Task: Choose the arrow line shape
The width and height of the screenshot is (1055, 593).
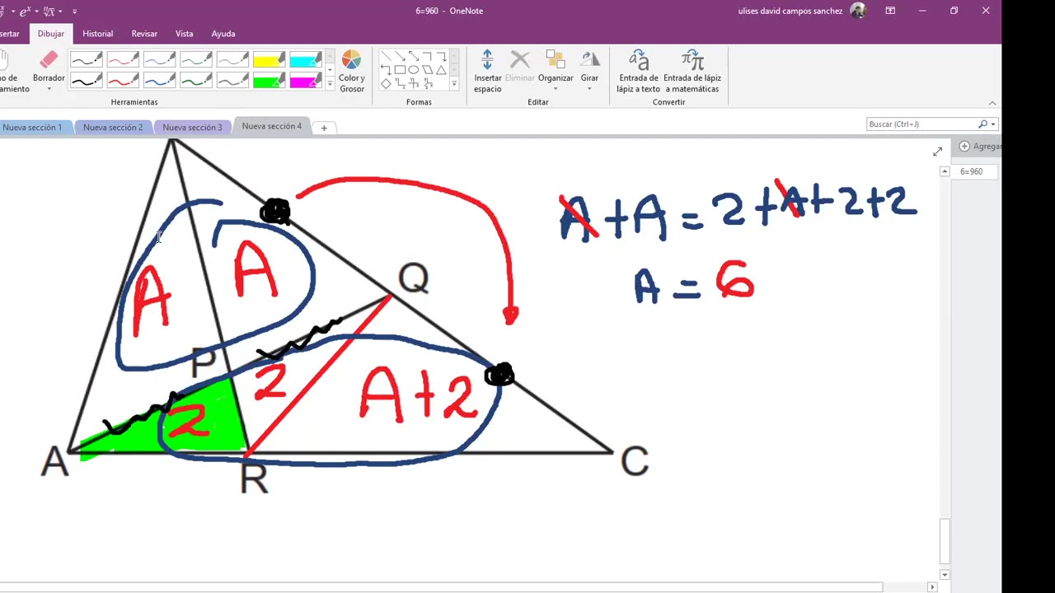Action: pyautogui.click(x=400, y=57)
